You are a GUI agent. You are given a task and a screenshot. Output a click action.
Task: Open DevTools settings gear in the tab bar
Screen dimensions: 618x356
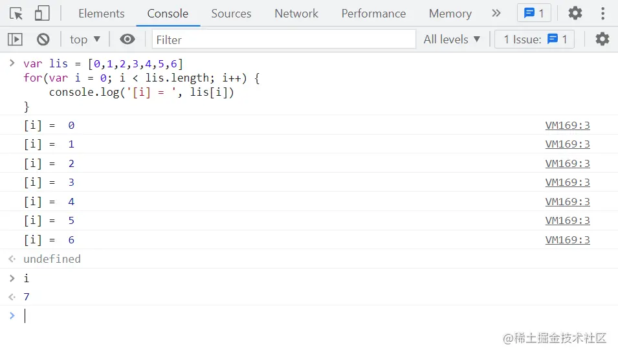pos(575,13)
